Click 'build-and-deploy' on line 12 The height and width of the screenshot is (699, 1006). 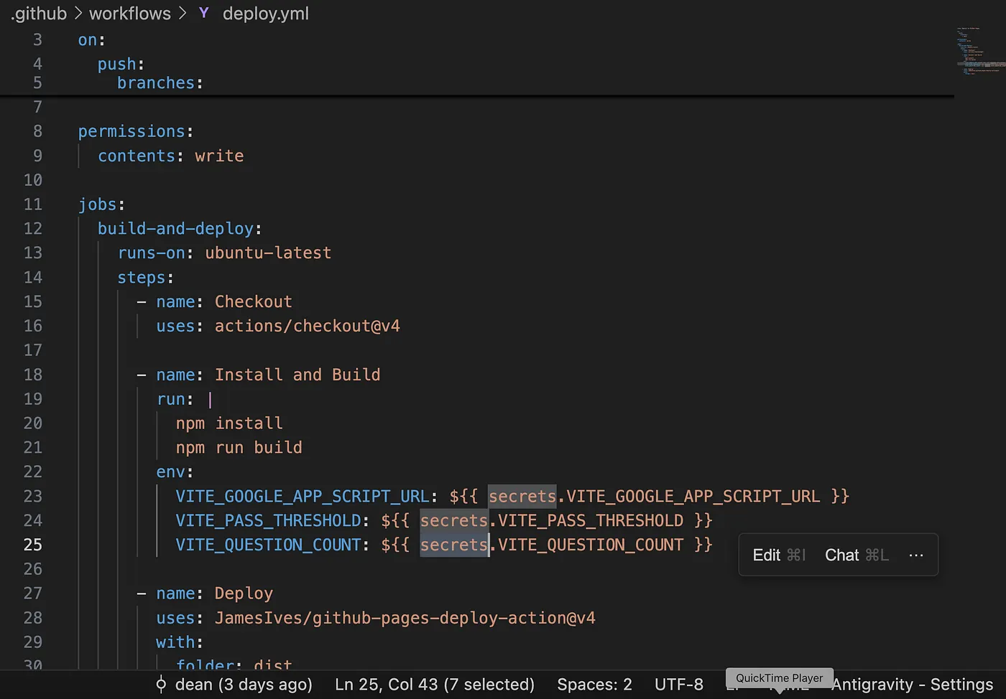pos(176,229)
